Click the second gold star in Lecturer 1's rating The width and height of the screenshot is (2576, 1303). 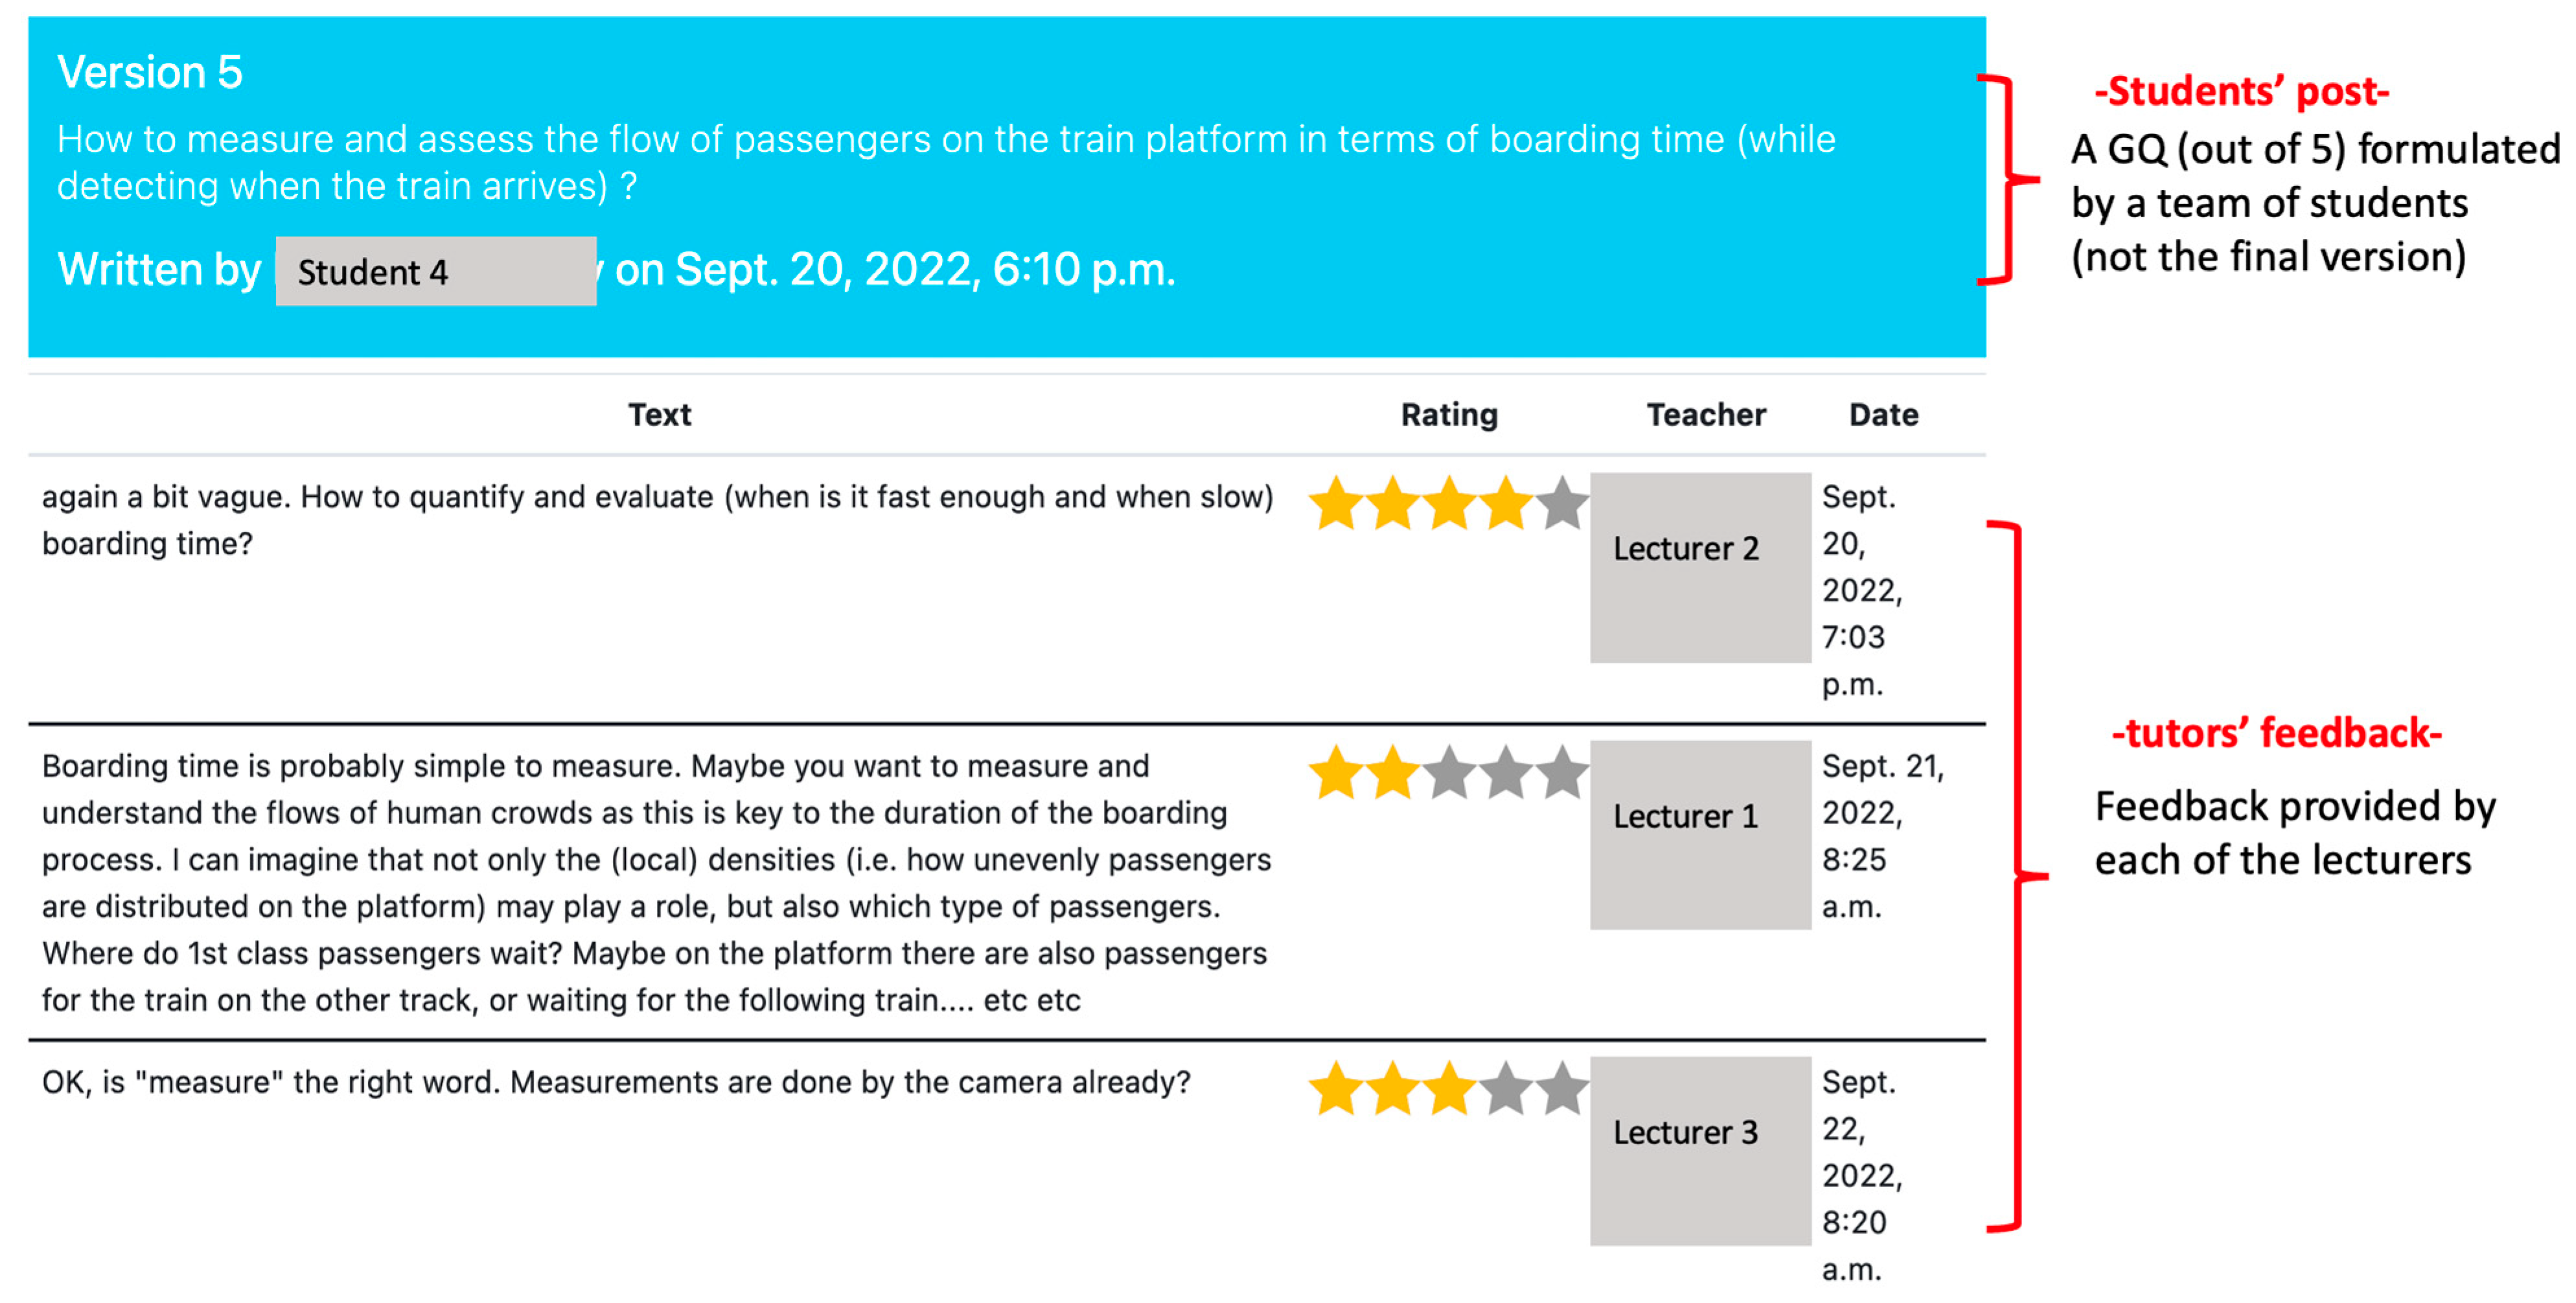coord(1392,773)
